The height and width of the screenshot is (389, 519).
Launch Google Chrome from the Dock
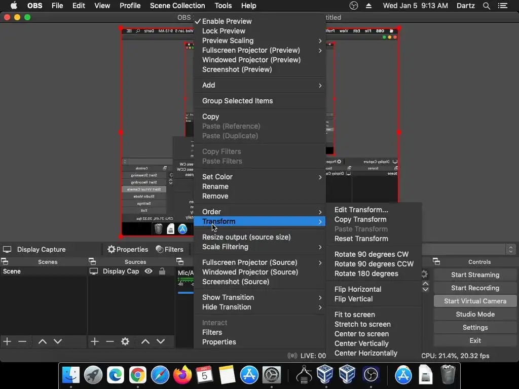[138, 375]
